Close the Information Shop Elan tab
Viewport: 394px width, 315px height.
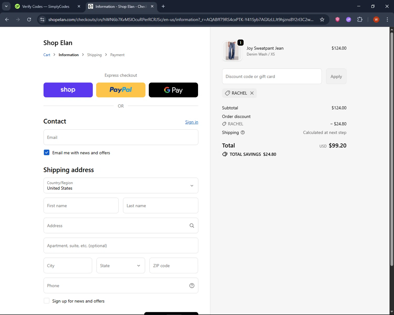[x=152, y=6]
